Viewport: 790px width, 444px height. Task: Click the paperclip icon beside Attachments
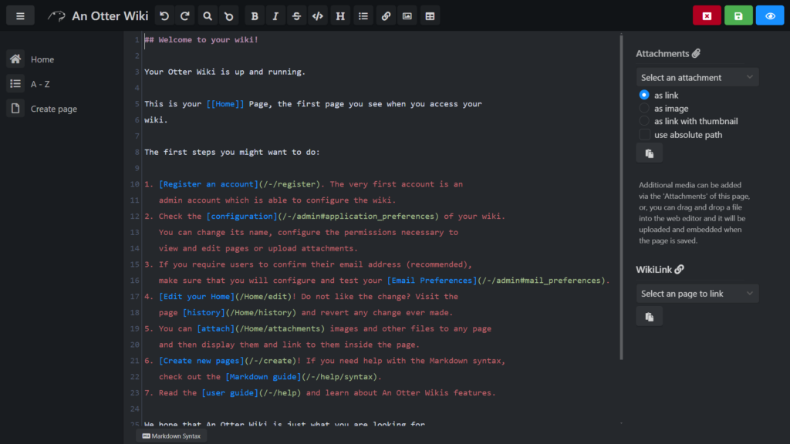pyautogui.click(x=697, y=53)
